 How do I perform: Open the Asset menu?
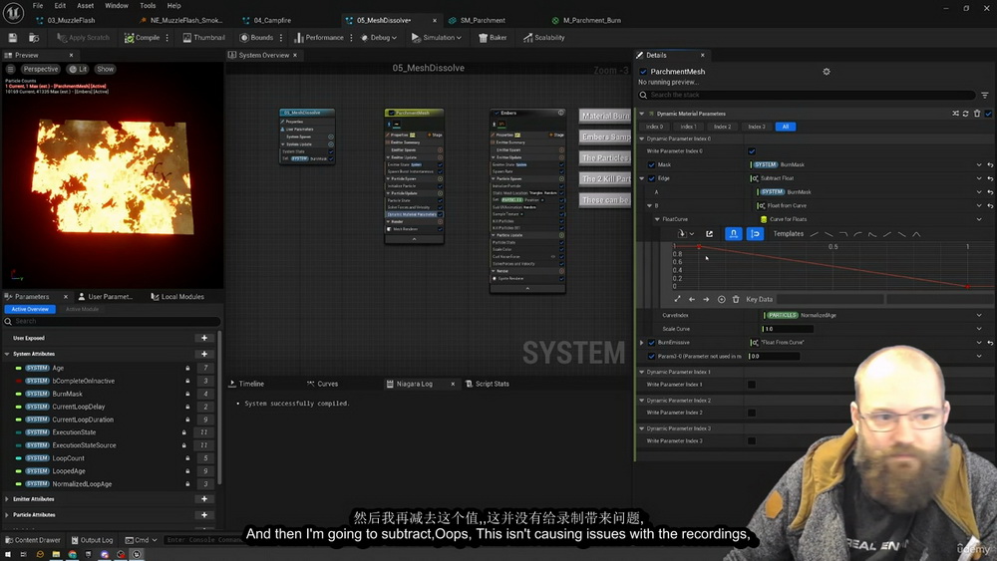[85, 6]
